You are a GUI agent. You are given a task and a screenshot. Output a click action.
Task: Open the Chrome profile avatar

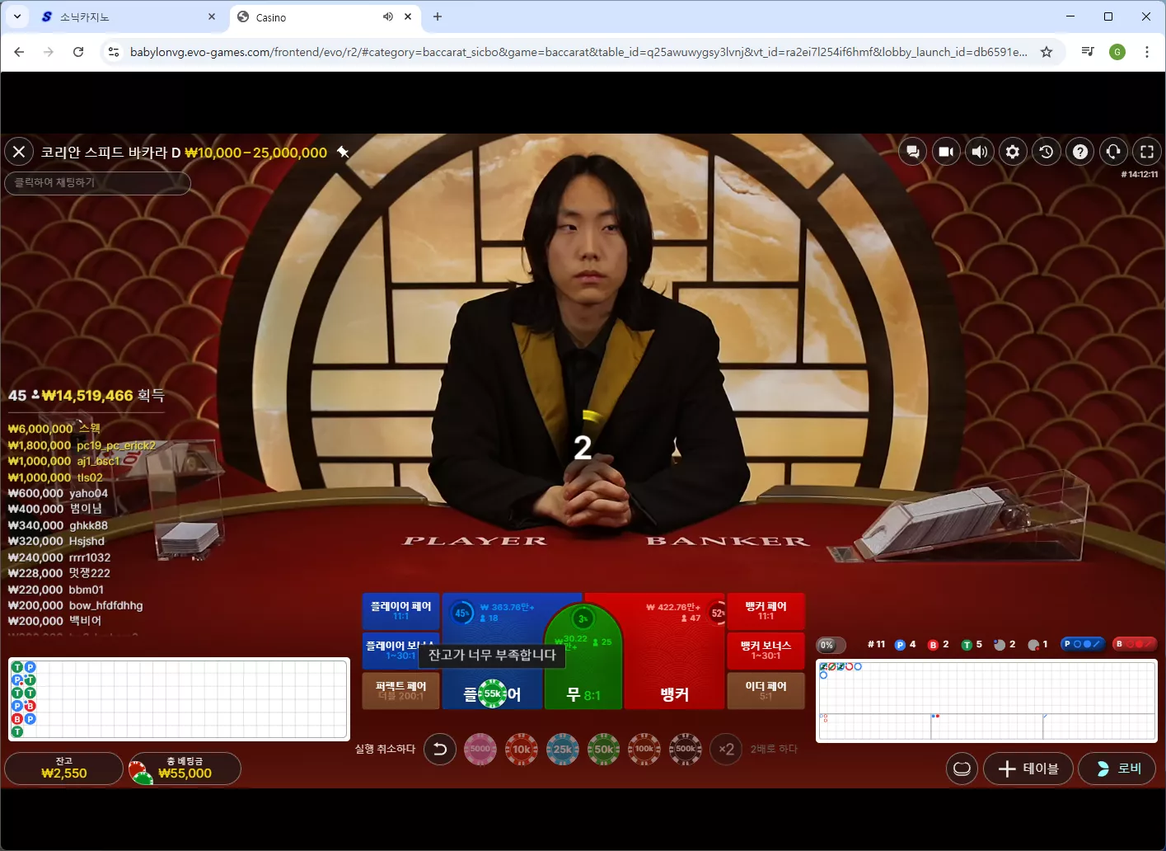(1117, 52)
